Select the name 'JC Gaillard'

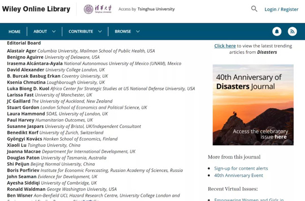19,101
